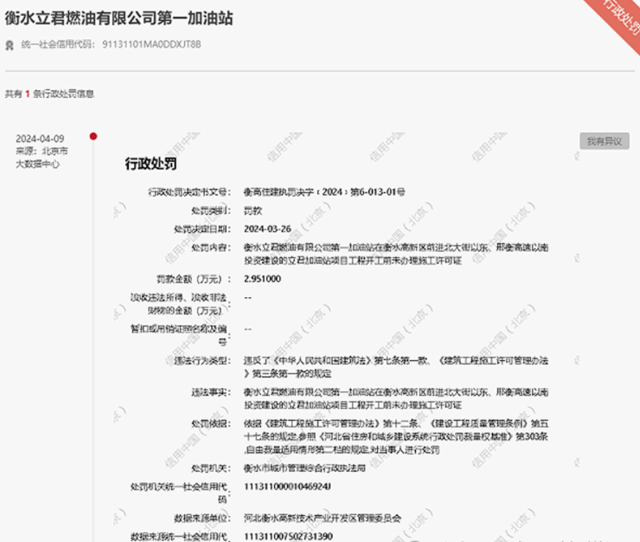Click the credit code 91131101MA0DDXJT8B
This screenshot has width=640, height=542.
coord(152,45)
